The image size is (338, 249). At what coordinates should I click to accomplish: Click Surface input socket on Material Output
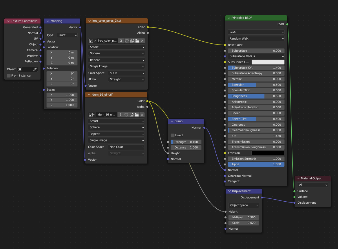[x=295, y=191]
